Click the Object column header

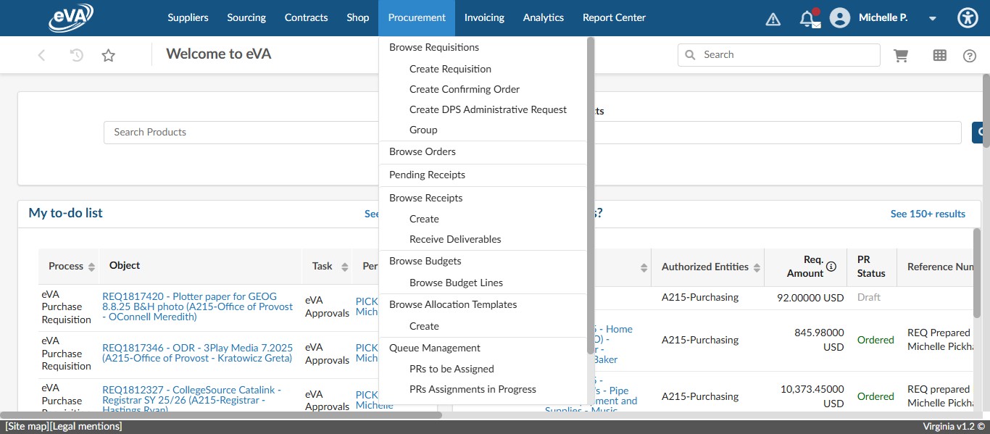pyautogui.click(x=125, y=266)
